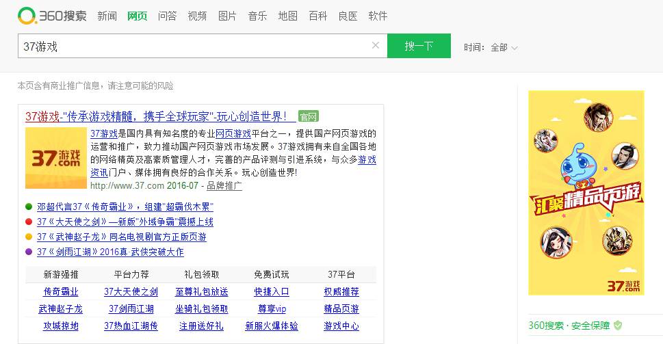
Task: Click the 精品页游 link
Action: [x=341, y=309]
